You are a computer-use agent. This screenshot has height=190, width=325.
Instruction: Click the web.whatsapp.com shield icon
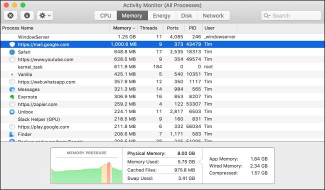tap(12, 82)
